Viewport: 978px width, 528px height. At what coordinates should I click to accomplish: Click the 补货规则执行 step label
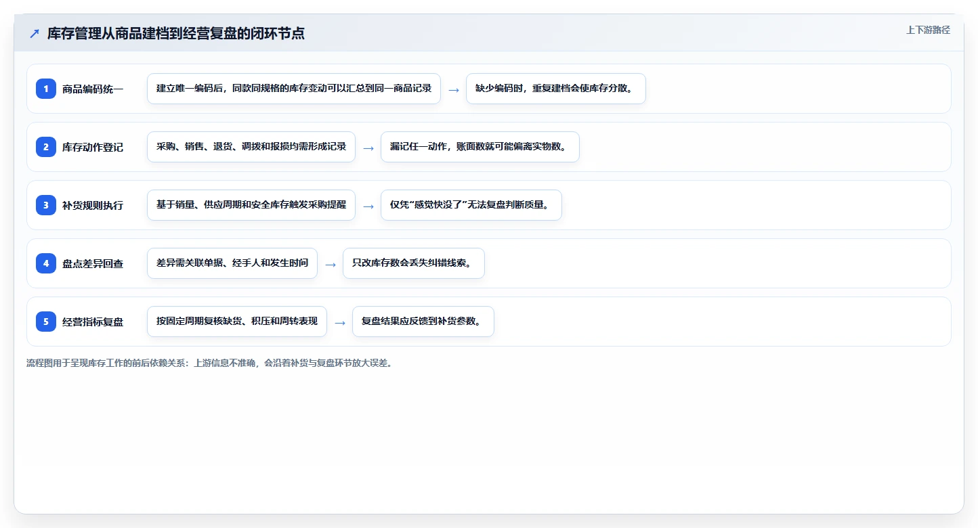(93, 205)
